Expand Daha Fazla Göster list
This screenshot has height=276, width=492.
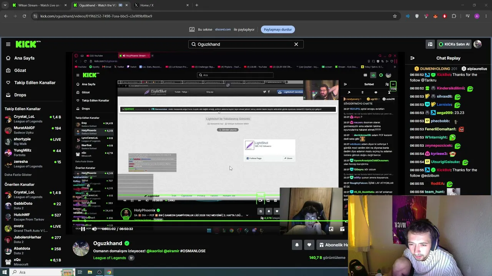click(18, 175)
